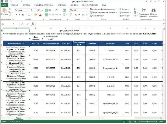Apply percent number style
Screen dimensions: 167x124
(x=76, y=15)
